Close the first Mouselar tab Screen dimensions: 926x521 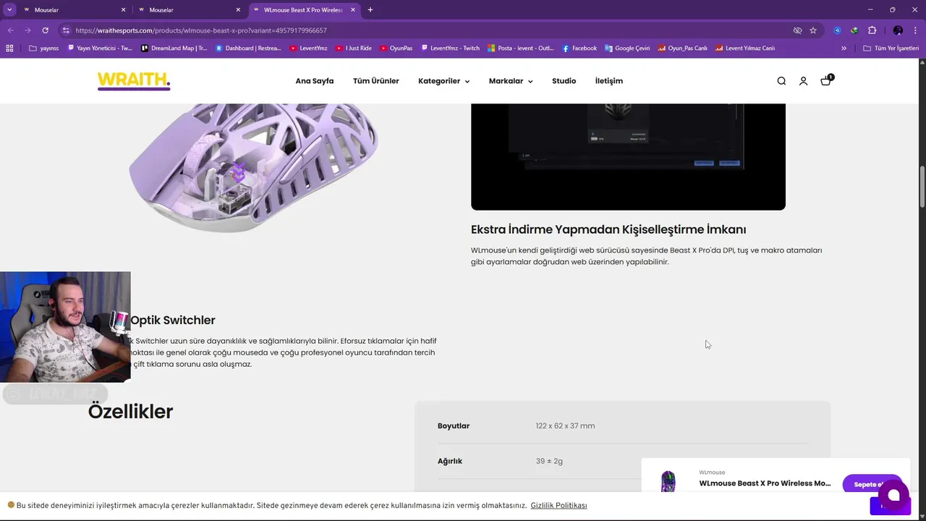(x=123, y=10)
